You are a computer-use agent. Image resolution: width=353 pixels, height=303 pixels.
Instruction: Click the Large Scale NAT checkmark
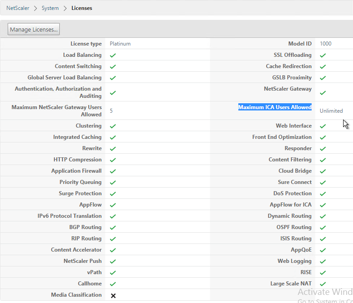(x=323, y=284)
